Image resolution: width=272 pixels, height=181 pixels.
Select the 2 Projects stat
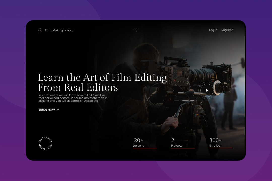[x=183, y=143]
